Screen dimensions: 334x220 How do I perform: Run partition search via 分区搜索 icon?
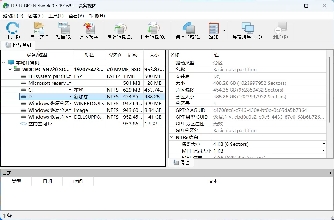coord(89,30)
